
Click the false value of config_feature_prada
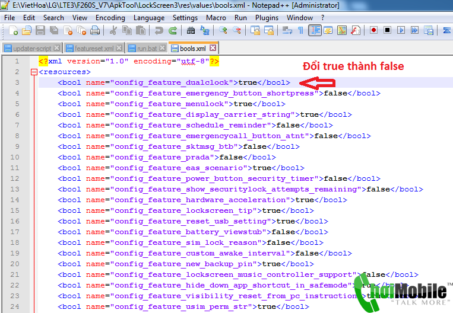231,157
